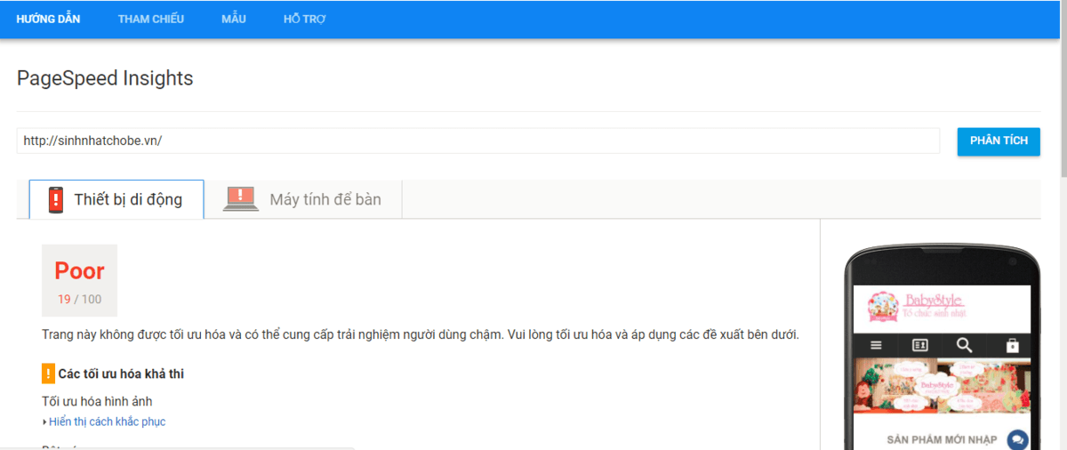Click the Poor score box

coord(79,280)
